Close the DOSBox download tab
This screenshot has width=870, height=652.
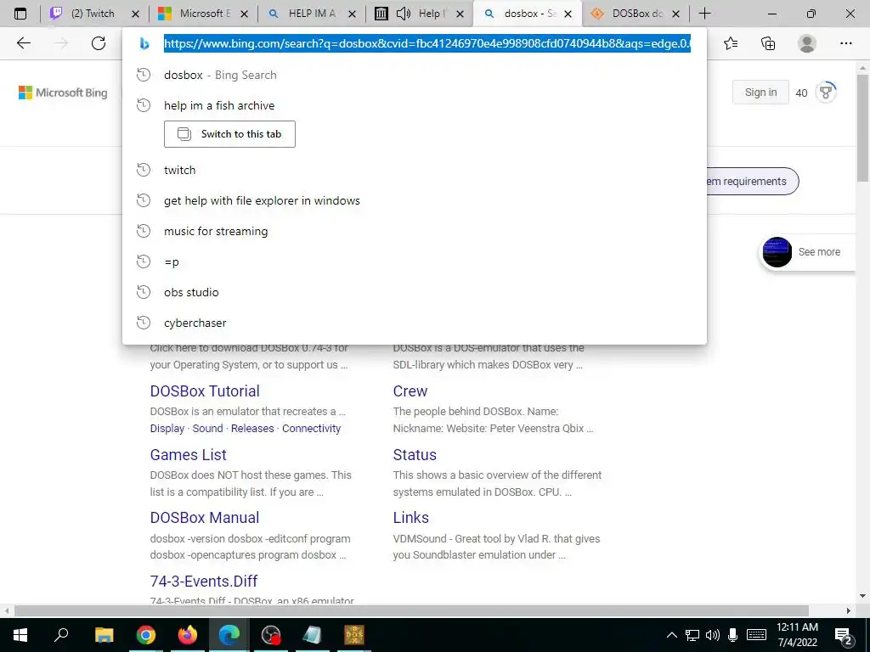pos(675,14)
